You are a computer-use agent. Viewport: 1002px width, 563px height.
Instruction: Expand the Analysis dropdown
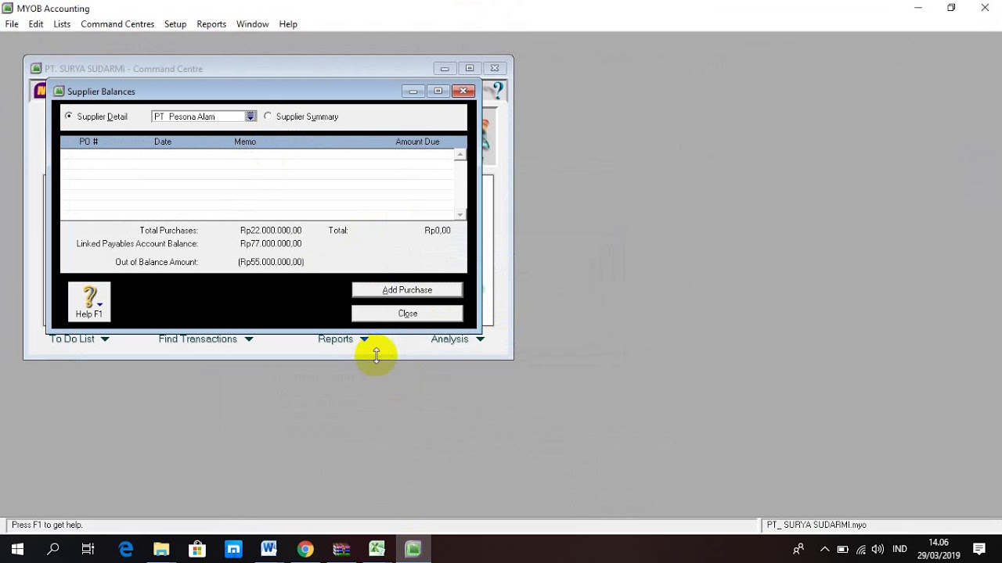(480, 339)
